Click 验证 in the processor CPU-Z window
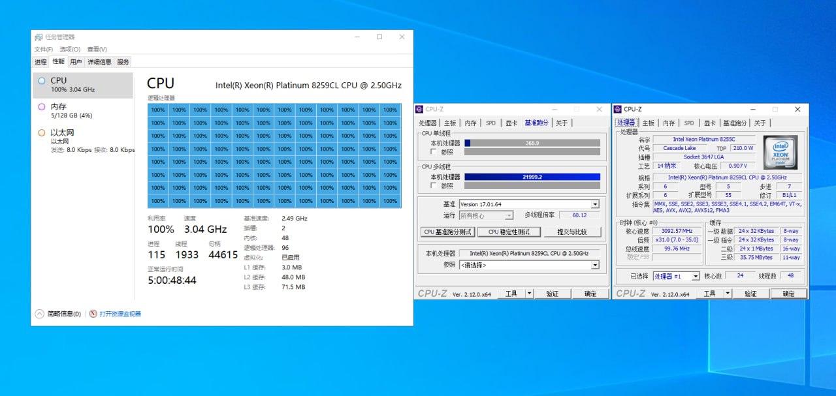 [750, 294]
